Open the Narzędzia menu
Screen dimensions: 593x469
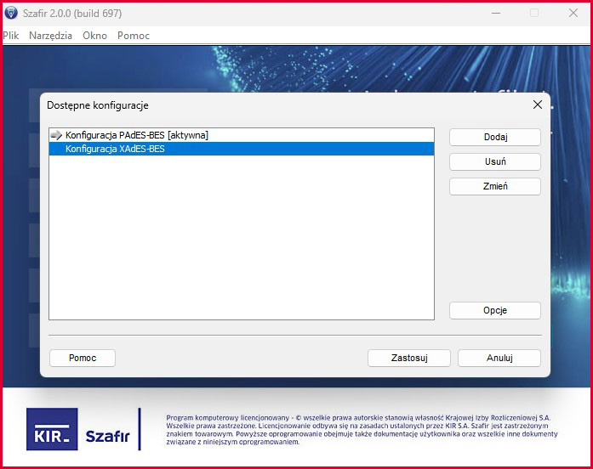pos(50,36)
